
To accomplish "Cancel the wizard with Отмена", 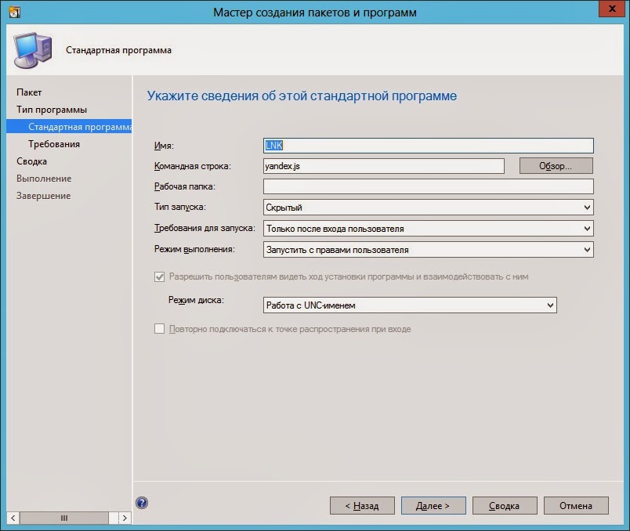I will [x=576, y=506].
